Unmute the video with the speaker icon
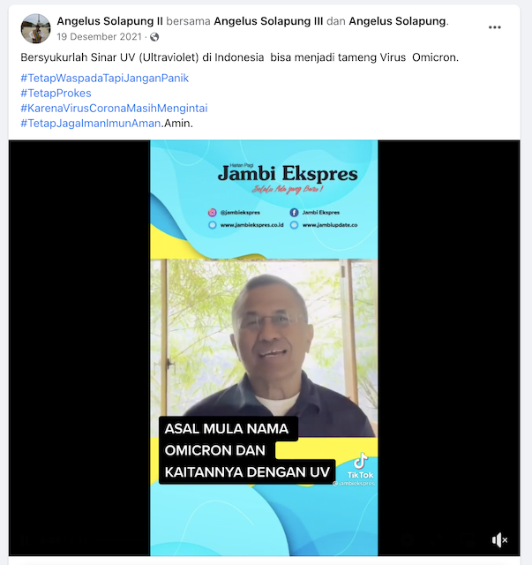This screenshot has width=532, height=565. click(499, 539)
